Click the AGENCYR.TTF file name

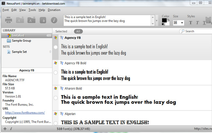coord(15,80)
